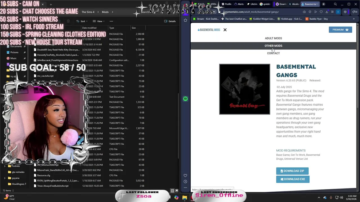
Task: Open the extensions cube icon in browser
Action: point(345,12)
